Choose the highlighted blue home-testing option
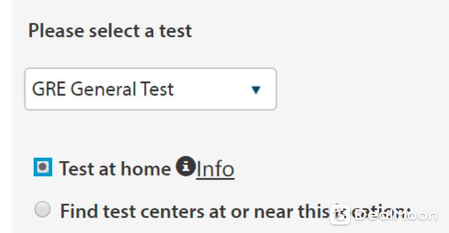 click(43, 167)
